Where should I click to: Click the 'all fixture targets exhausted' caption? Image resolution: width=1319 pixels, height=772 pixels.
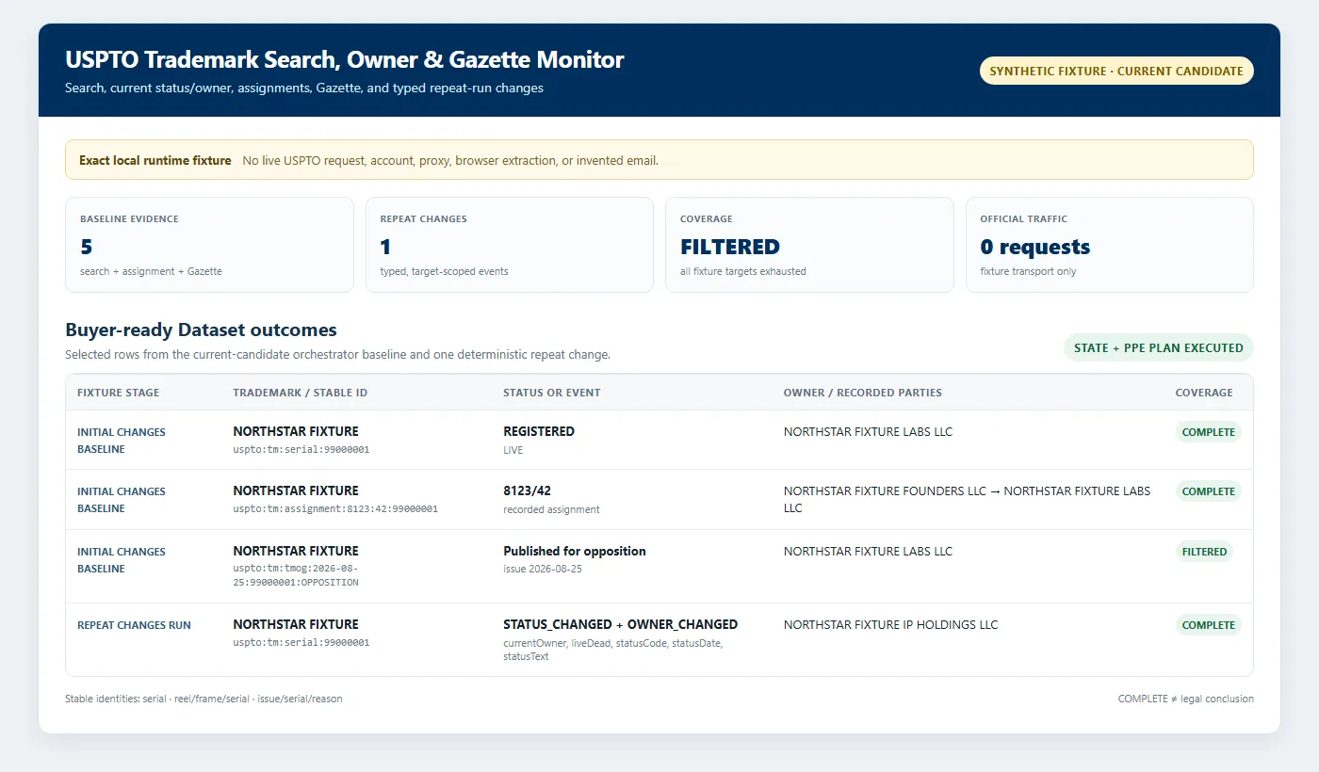(x=743, y=271)
